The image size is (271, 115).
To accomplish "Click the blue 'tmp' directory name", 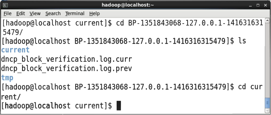I will coord(7,78).
